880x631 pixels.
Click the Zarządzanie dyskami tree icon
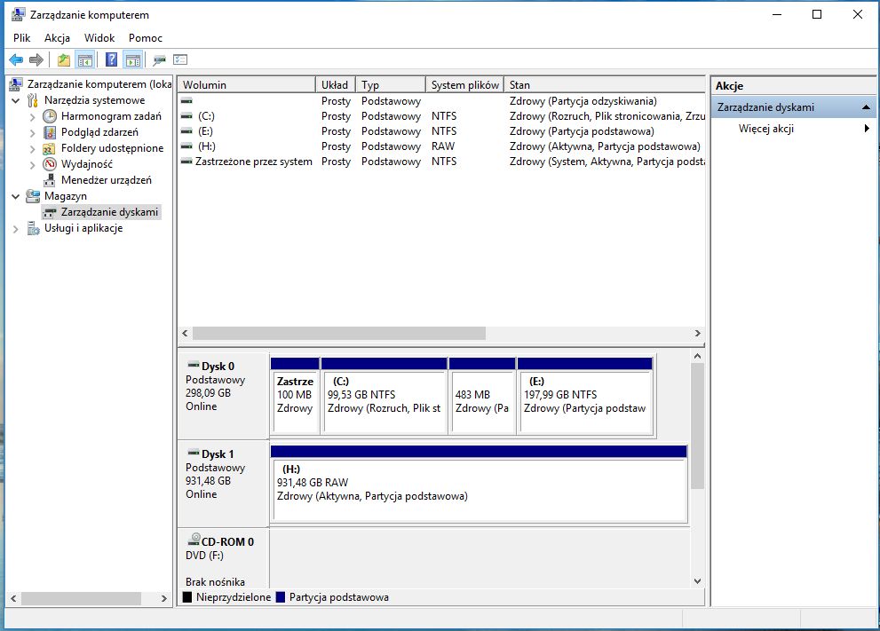tap(50, 213)
